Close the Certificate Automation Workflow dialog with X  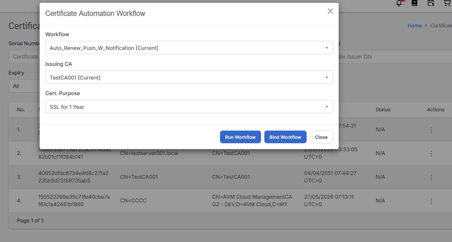(x=330, y=11)
